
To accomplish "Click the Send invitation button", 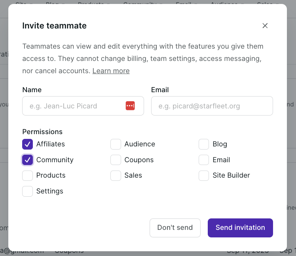I will pyautogui.click(x=240, y=228).
